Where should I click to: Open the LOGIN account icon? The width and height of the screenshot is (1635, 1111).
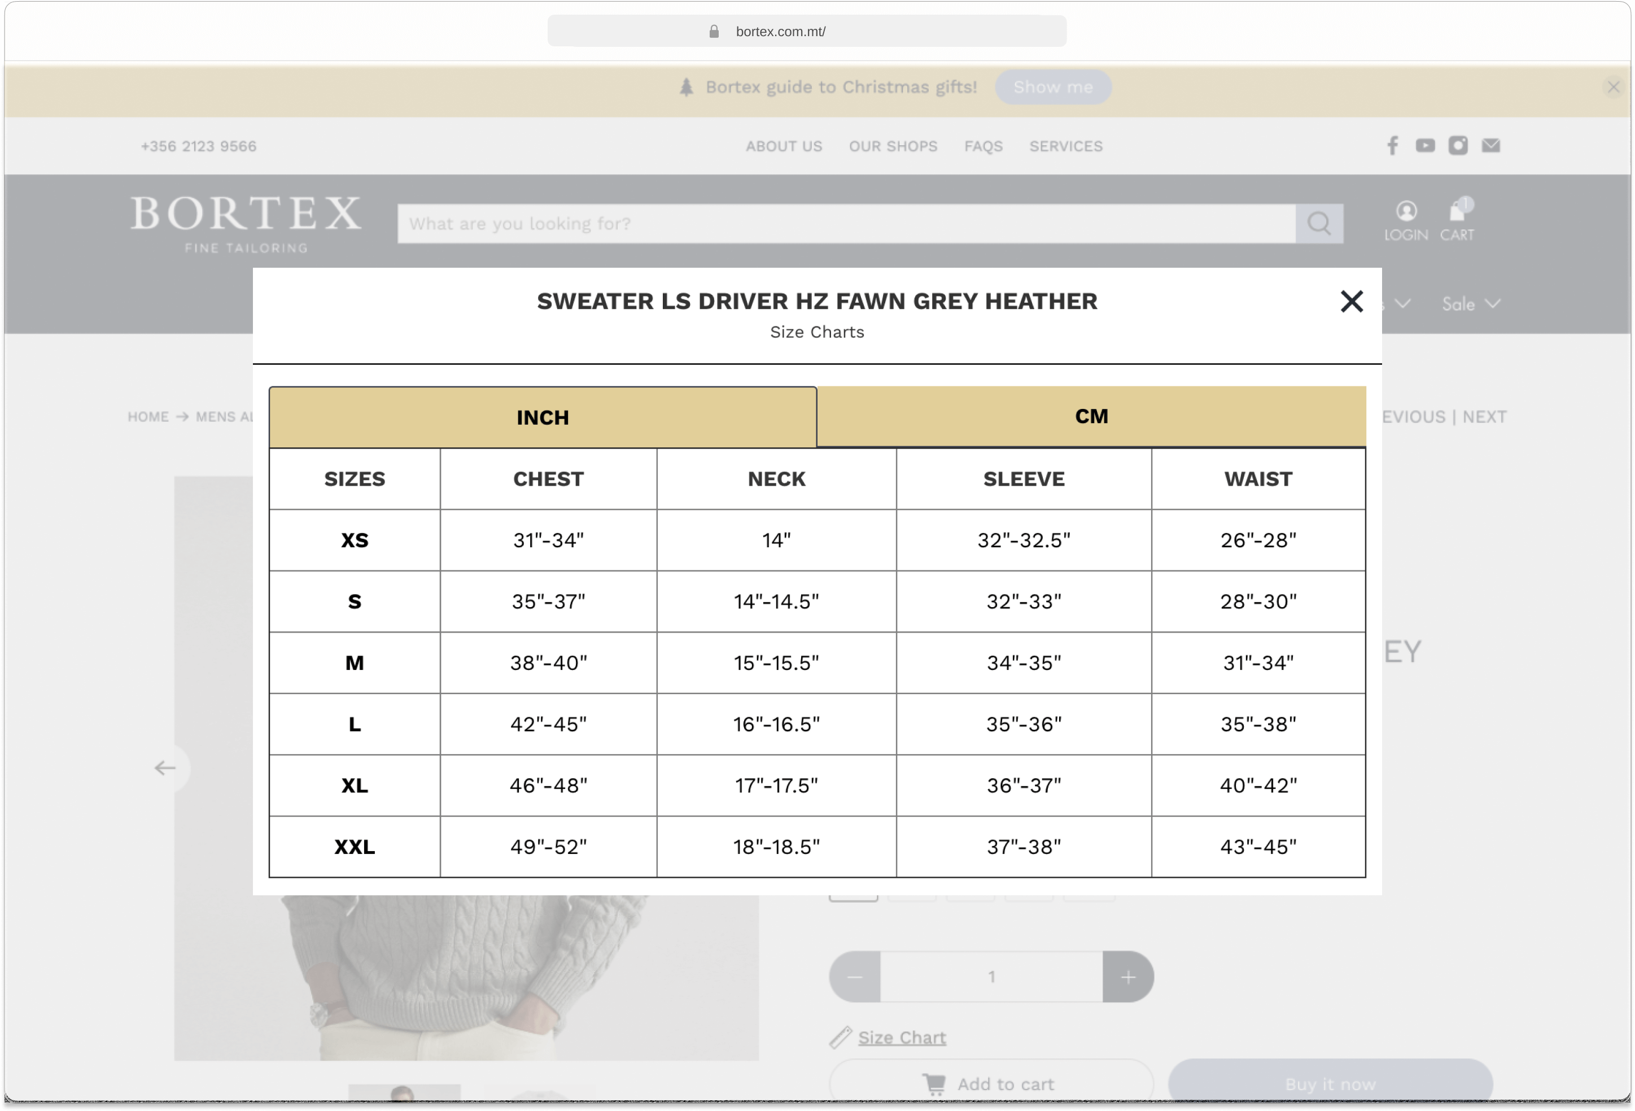(x=1406, y=221)
